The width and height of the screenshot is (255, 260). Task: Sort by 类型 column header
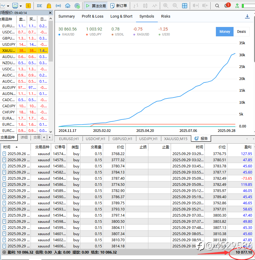pos(74,147)
